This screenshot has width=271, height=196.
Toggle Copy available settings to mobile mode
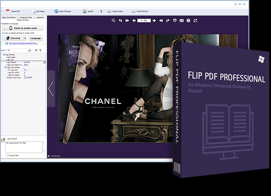pos(3,33)
